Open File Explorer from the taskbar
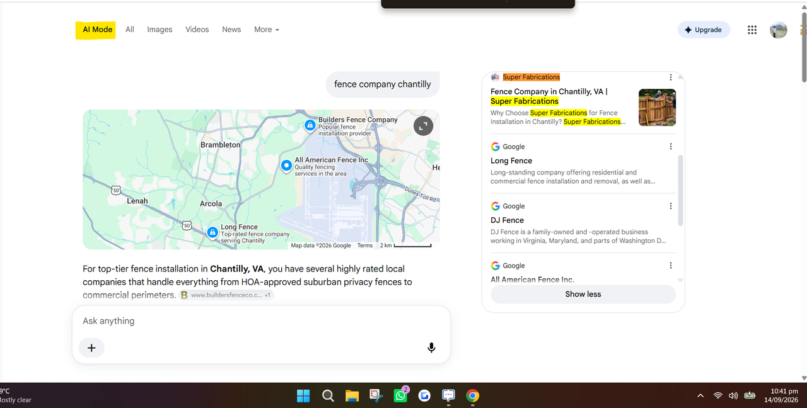Image resolution: width=807 pixels, height=408 pixels. [352, 396]
